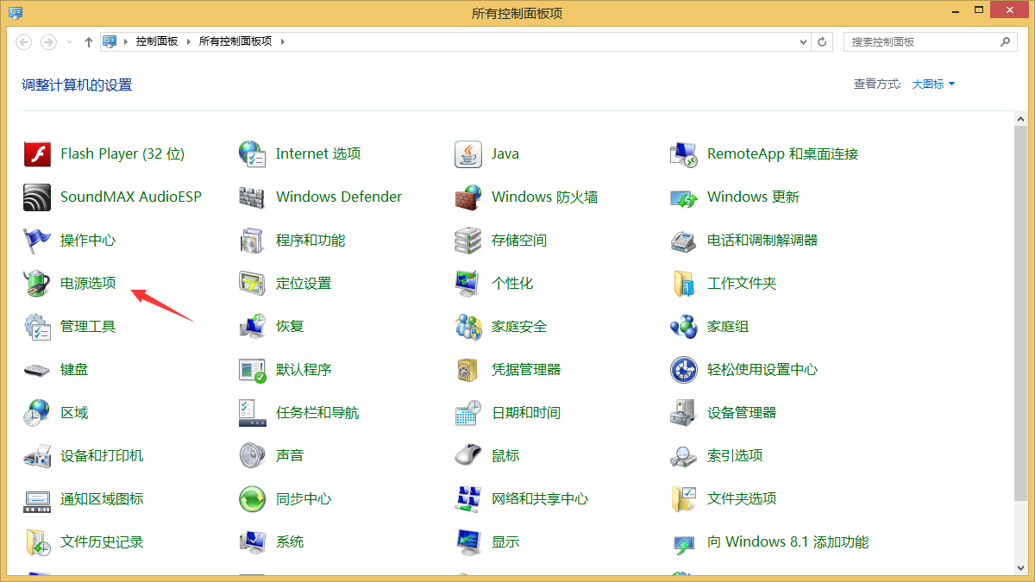Open the 设备和打印机 printer icon
1035x582 pixels.
(37, 456)
